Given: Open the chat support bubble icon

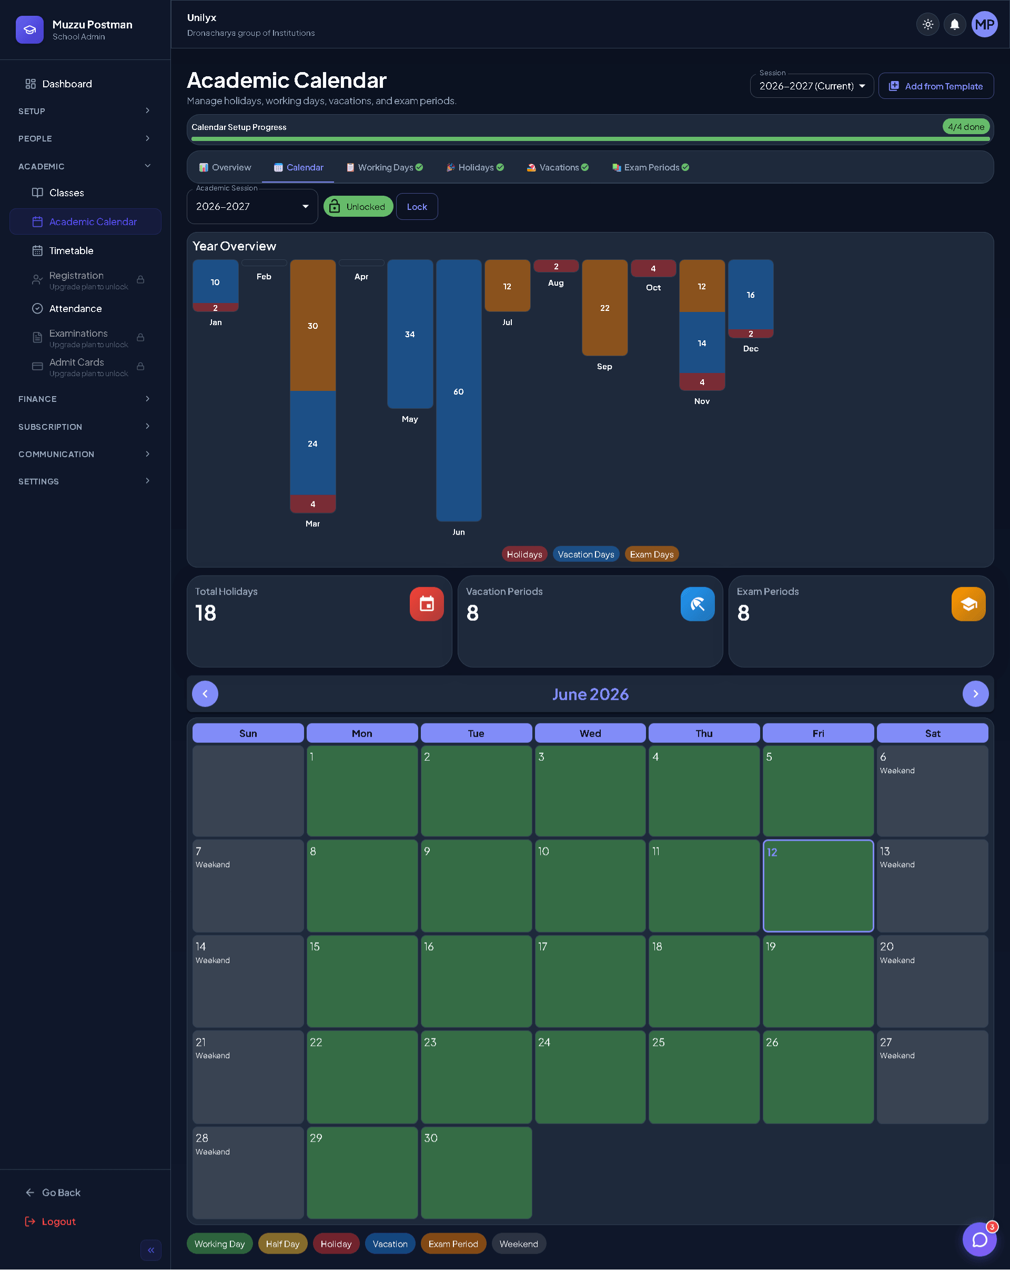Looking at the screenshot, I should [x=979, y=1239].
